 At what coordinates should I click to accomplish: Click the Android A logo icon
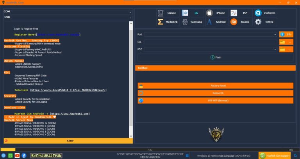209,22
